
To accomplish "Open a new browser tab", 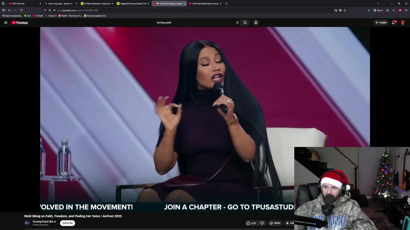I will (226, 4).
